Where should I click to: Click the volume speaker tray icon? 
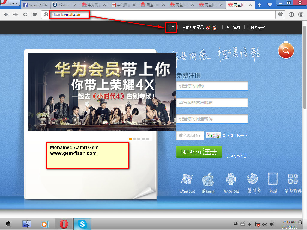[x=272, y=224]
